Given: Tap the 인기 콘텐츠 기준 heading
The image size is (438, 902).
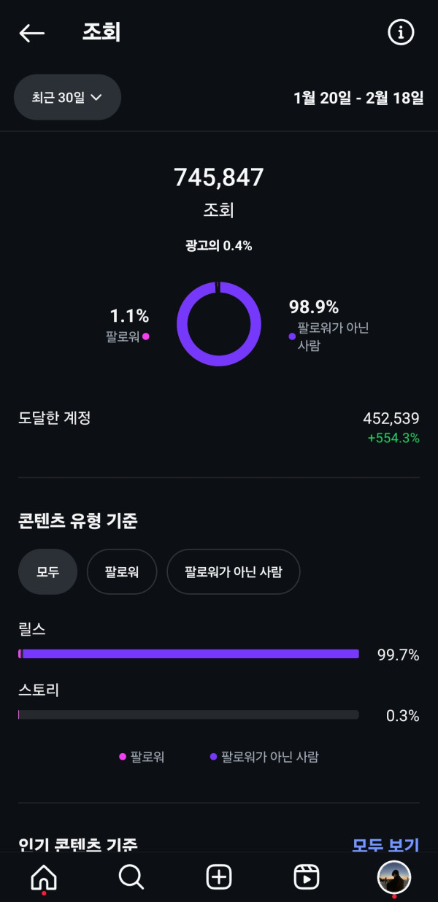Looking at the screenshot, I should (78, 845).
